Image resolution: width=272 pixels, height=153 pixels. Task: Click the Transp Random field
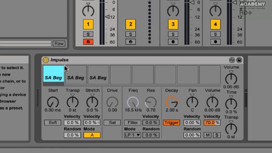72,135
